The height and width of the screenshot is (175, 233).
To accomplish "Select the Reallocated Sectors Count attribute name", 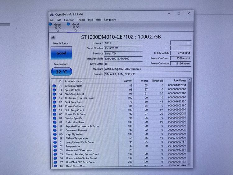I will [x=80, y=98].
